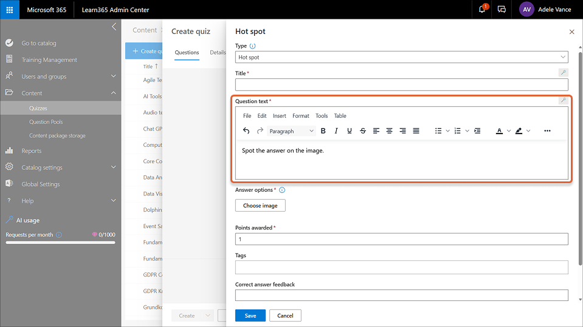This screenshot has width=583, height=327.
Task: Save the hot spot question
Action: [250, 315]
